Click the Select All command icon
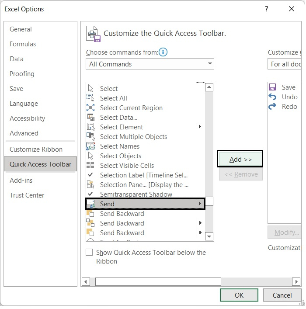This screenshot has width=306, height=309. pos(90,98)
